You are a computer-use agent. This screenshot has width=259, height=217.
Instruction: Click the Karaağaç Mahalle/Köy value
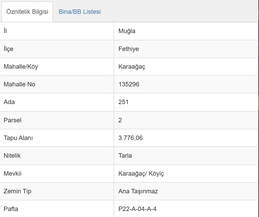point(132,67)
